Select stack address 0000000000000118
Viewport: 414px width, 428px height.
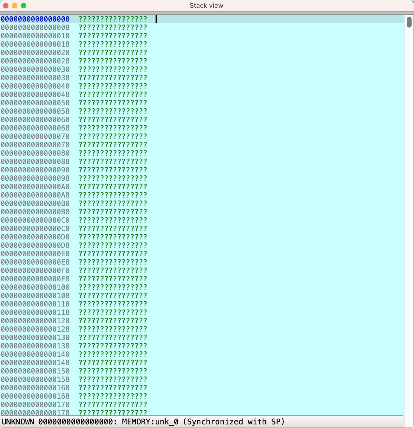coord(35,312)
